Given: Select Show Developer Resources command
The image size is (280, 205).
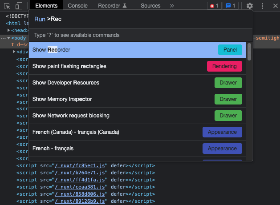Looking at the screenshot, I should click(137, 83).
